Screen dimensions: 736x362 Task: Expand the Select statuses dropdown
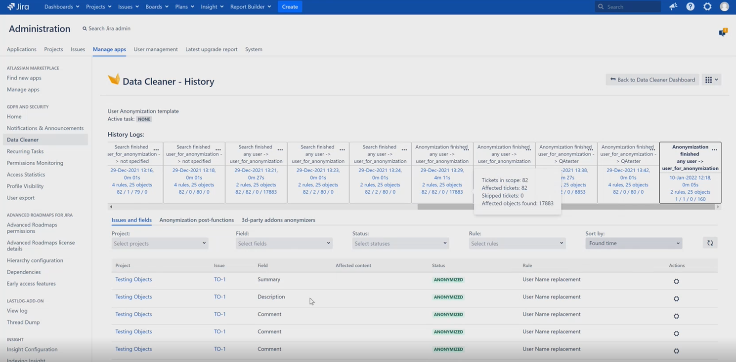(x=400, y=243)
